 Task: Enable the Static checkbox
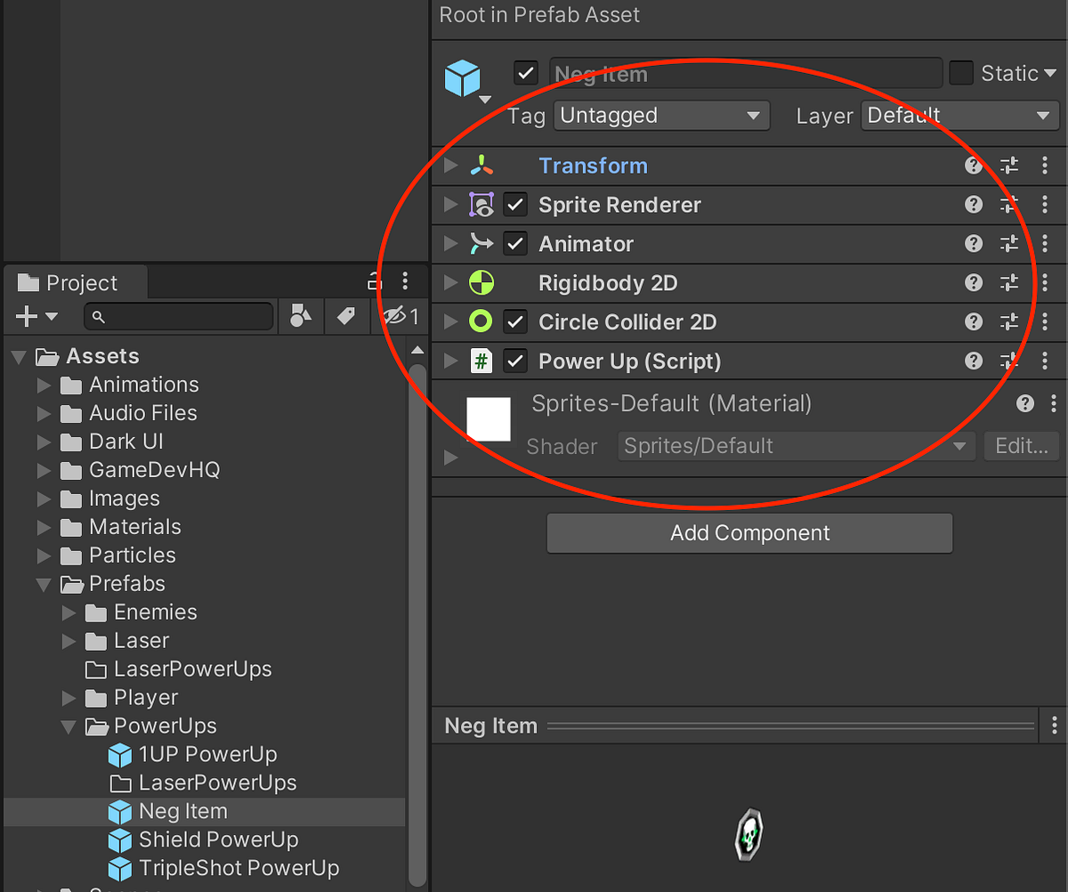pos(961,73)
